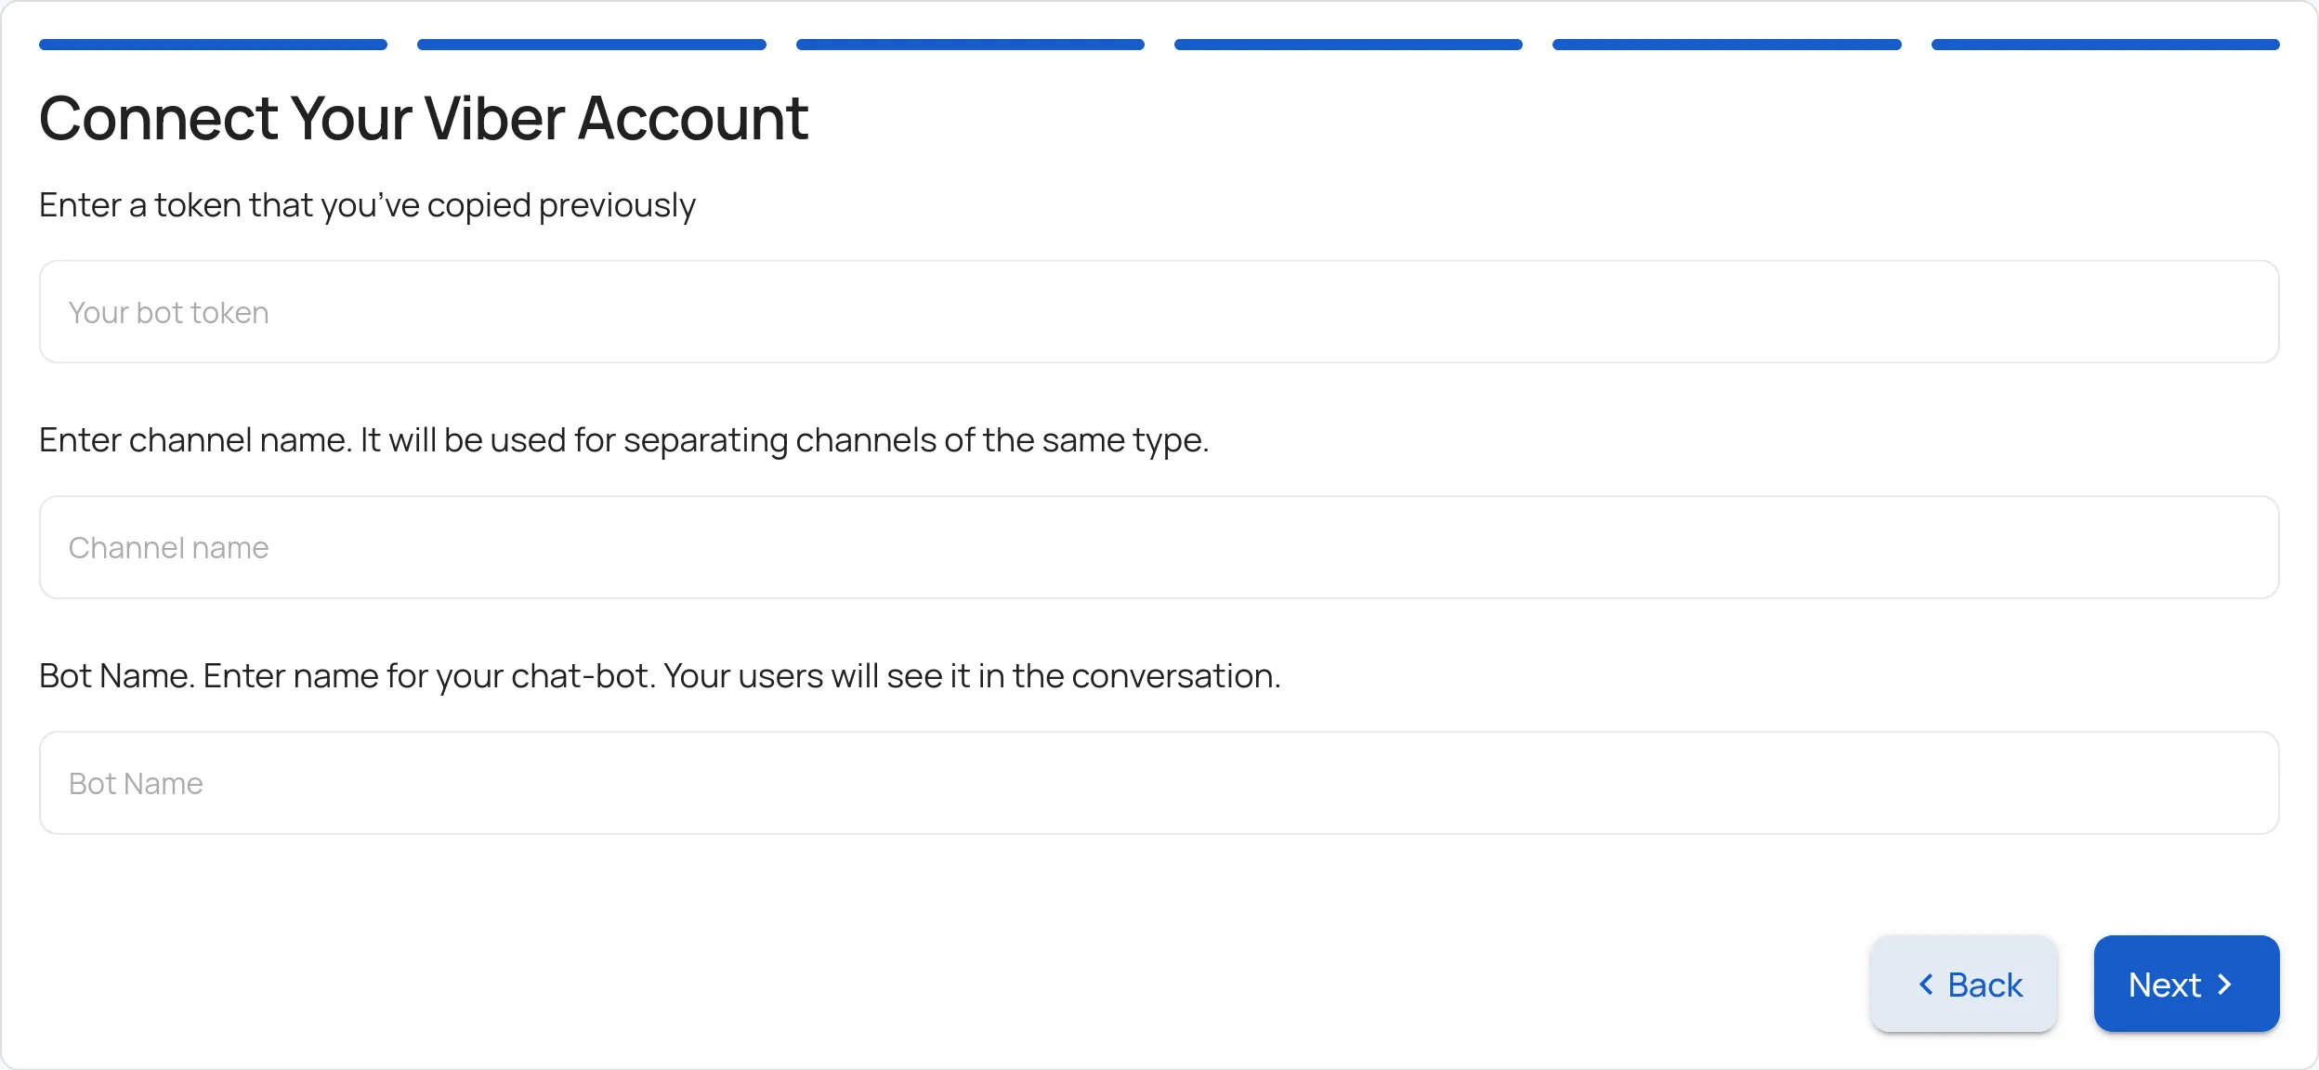Click the last progress step segment
The height and width of the screenshot is (1070, 2319).
pos(2104,45)
